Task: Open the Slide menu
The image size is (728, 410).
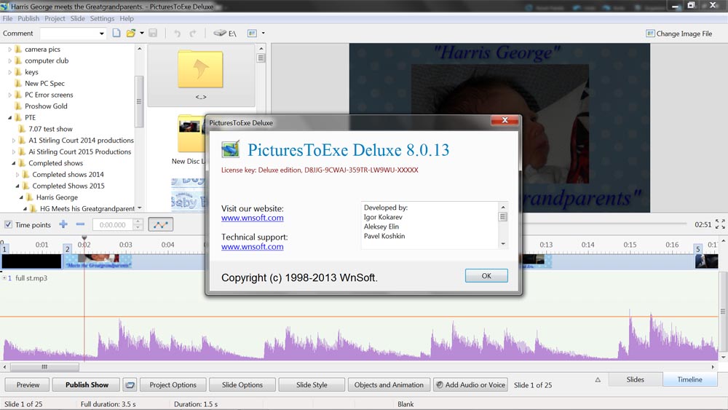Action: 78,19
